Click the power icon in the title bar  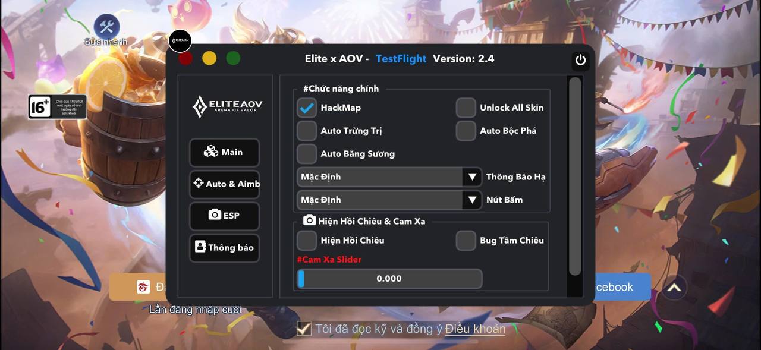[x=580, y=60]
